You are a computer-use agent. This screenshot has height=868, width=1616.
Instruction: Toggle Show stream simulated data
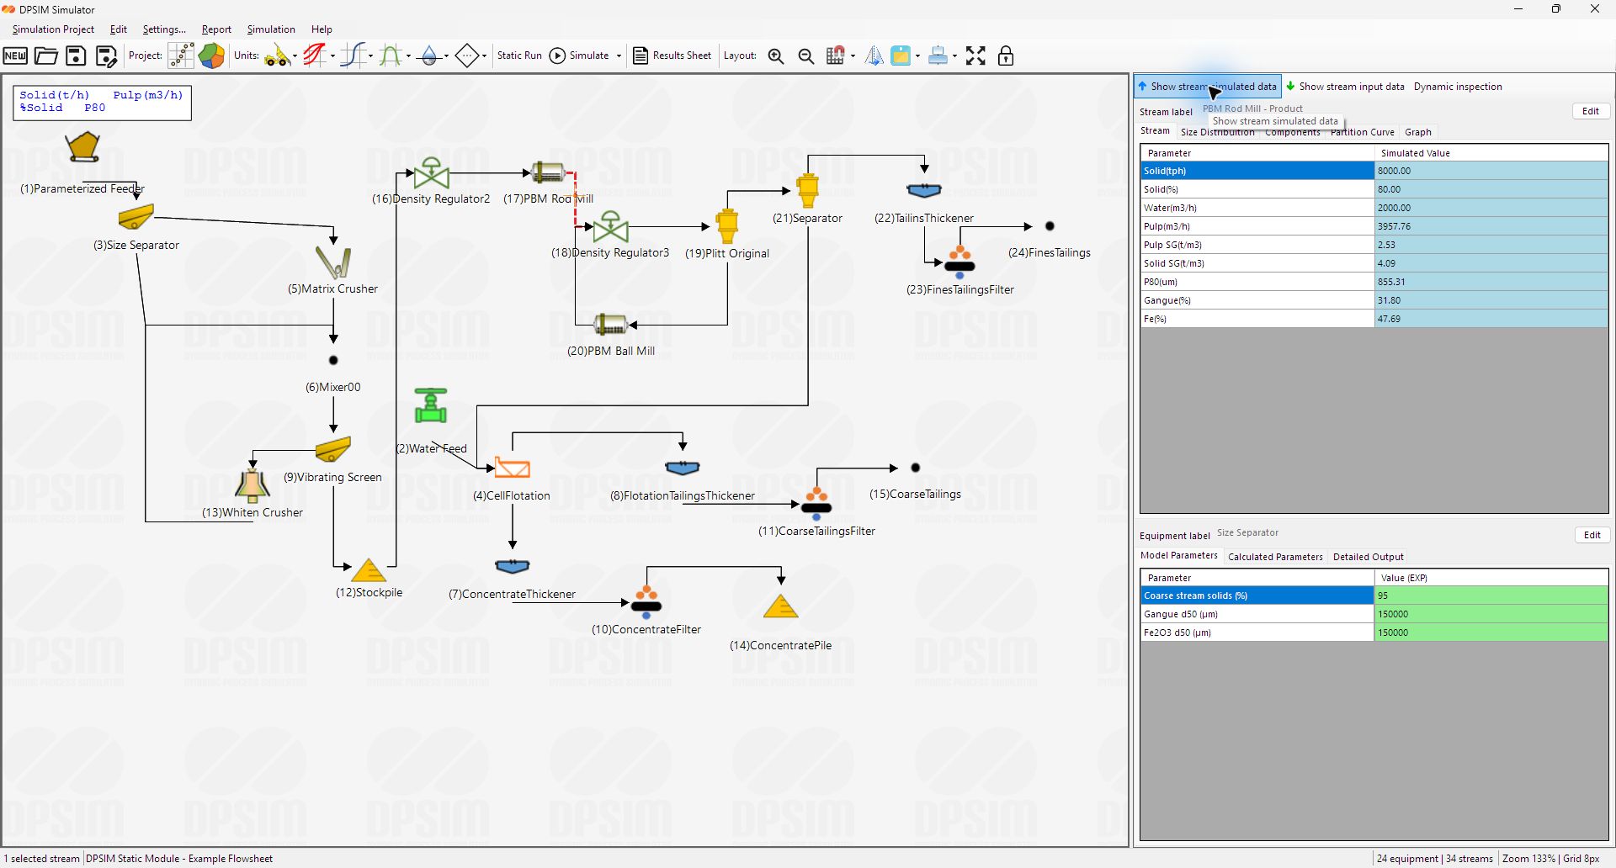pyautogui.click(x=1208, y=87)
